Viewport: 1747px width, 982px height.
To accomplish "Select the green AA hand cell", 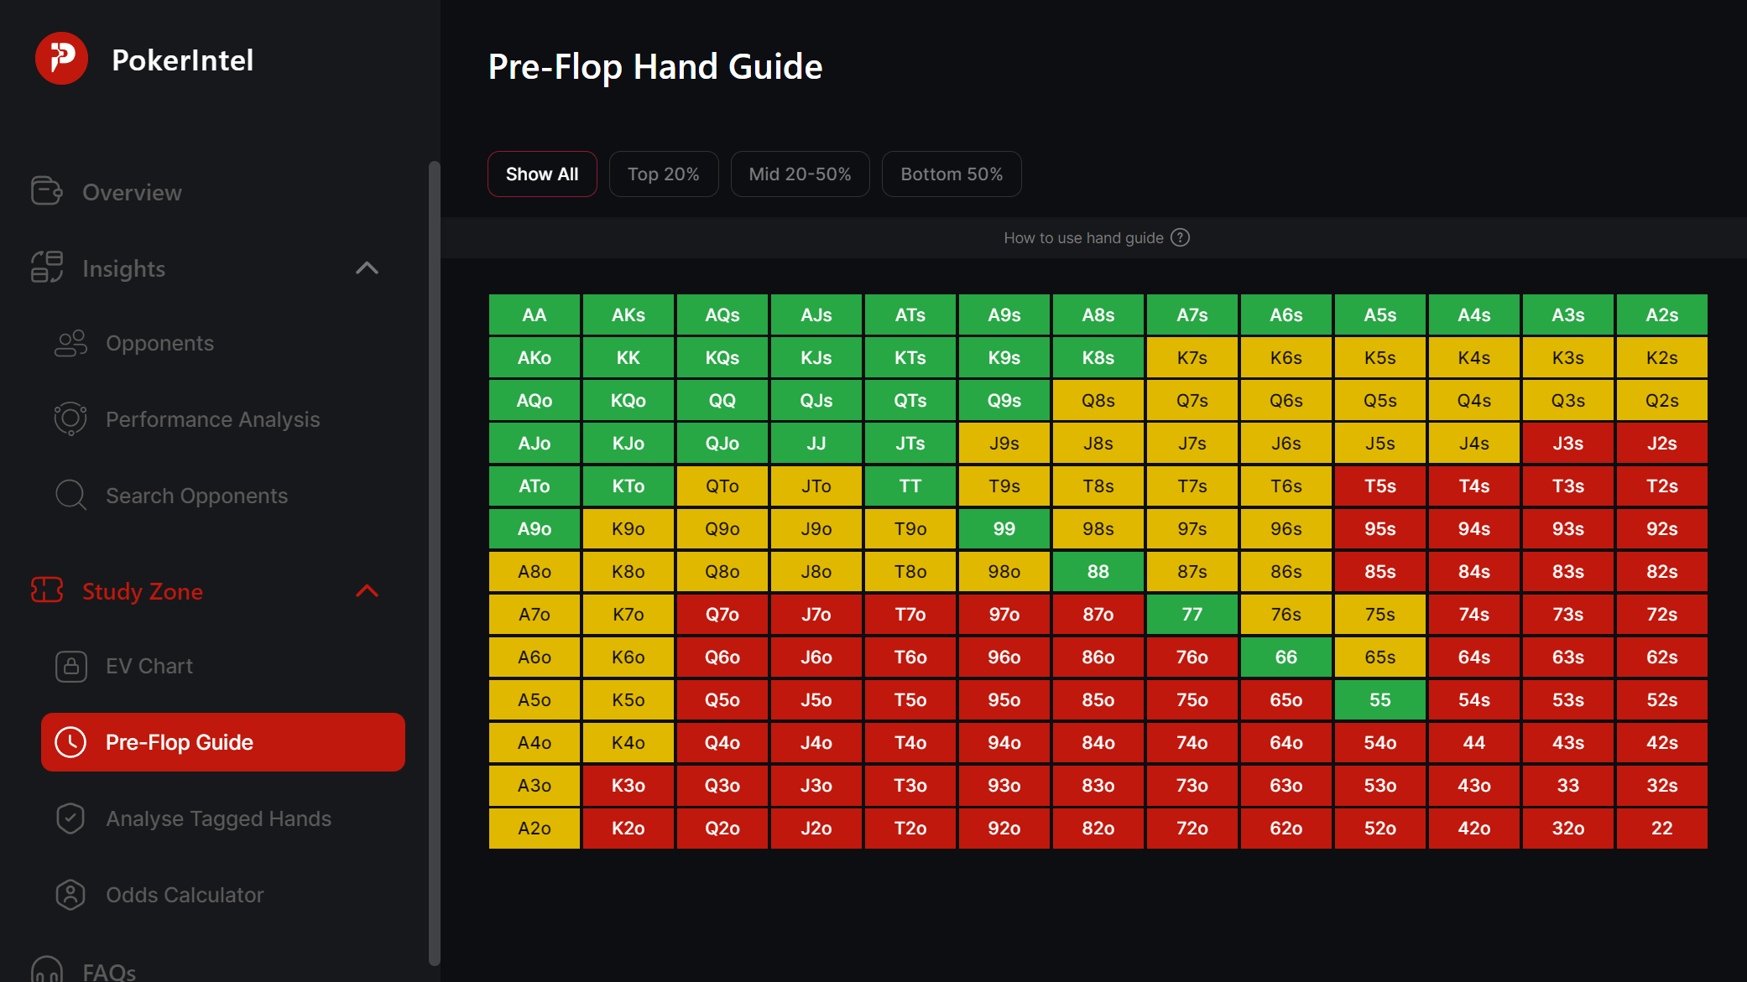I will point(534,315).
